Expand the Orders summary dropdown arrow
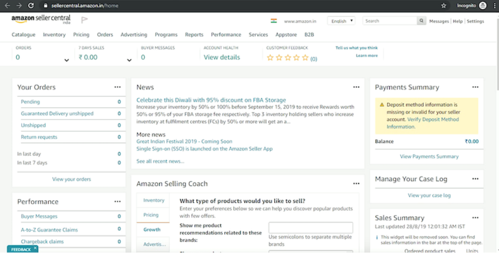Viewport: 499px width, 253px height. pyautogui.click(x=67, y=60)
